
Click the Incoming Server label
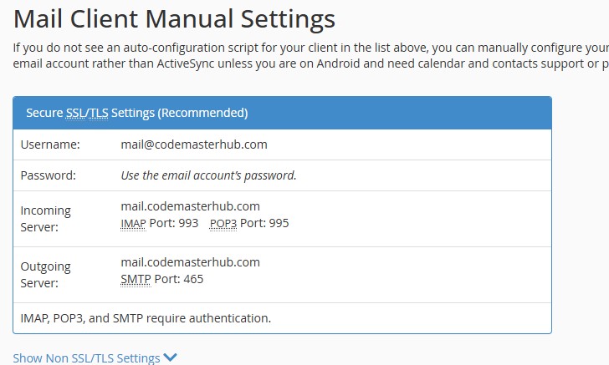(x=46, y=219)
